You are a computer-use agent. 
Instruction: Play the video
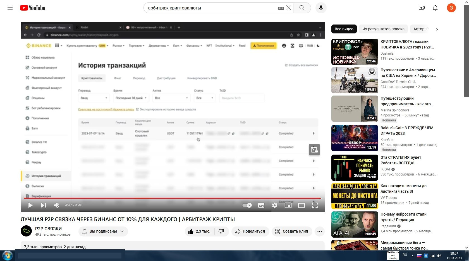[30, 205]
